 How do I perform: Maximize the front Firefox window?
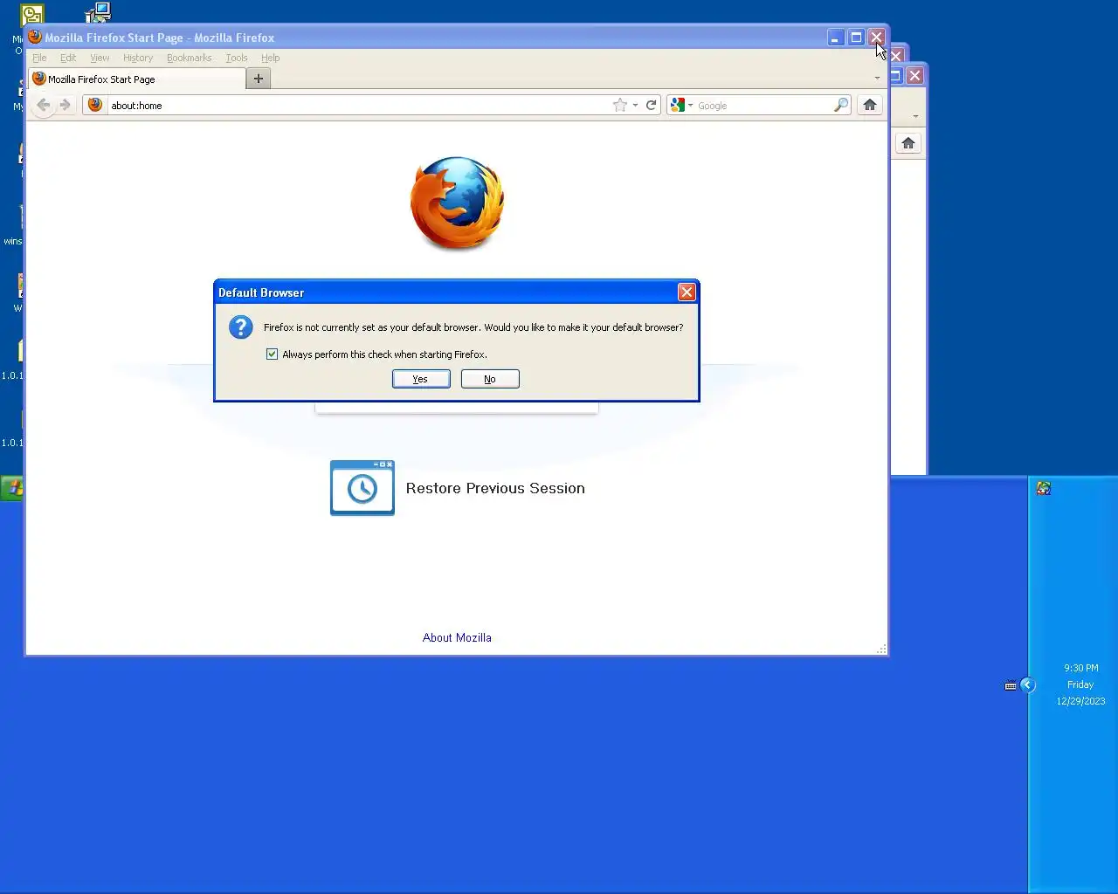[856, 38]
